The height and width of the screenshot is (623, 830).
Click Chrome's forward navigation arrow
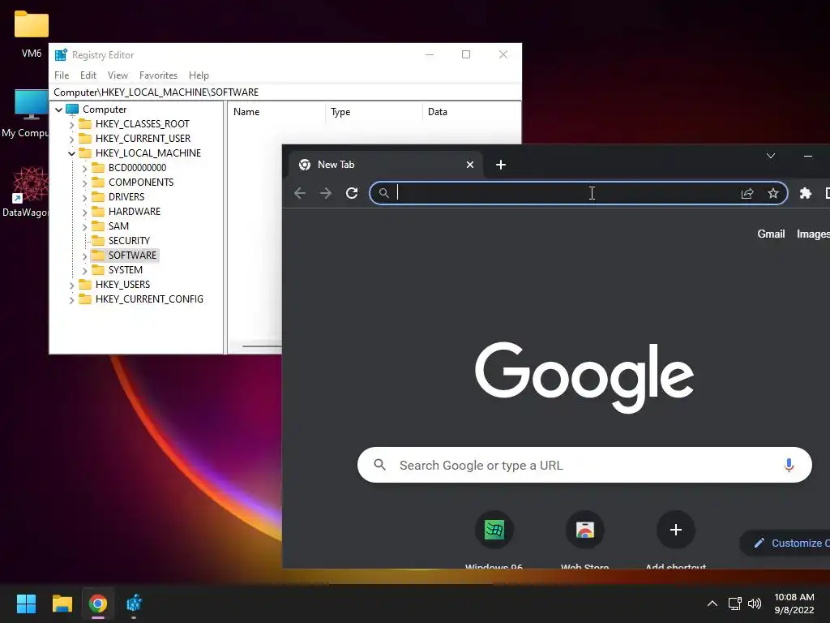pos(326,193)
